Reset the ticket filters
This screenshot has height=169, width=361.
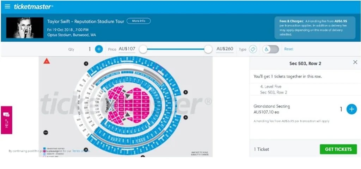289,49
